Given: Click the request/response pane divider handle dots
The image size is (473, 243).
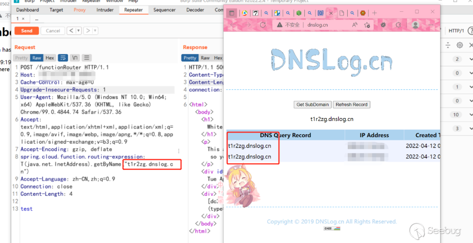Looking at the screenshot, I should (x=179, y=151).
